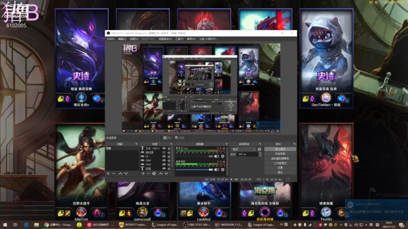This screenshot has height=229, width=408.
Task: Lock the CF source
Action: click(169, 156)
